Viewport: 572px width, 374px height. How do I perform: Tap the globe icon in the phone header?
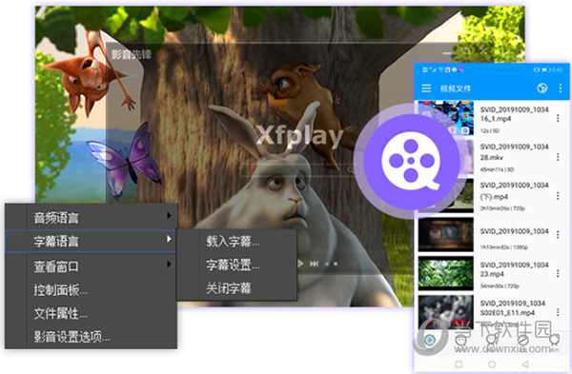coord(542,89)
